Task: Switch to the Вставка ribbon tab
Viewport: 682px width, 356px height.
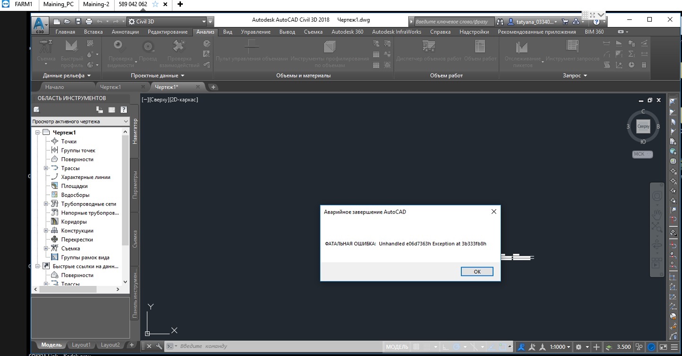Action: coord(93,32)
